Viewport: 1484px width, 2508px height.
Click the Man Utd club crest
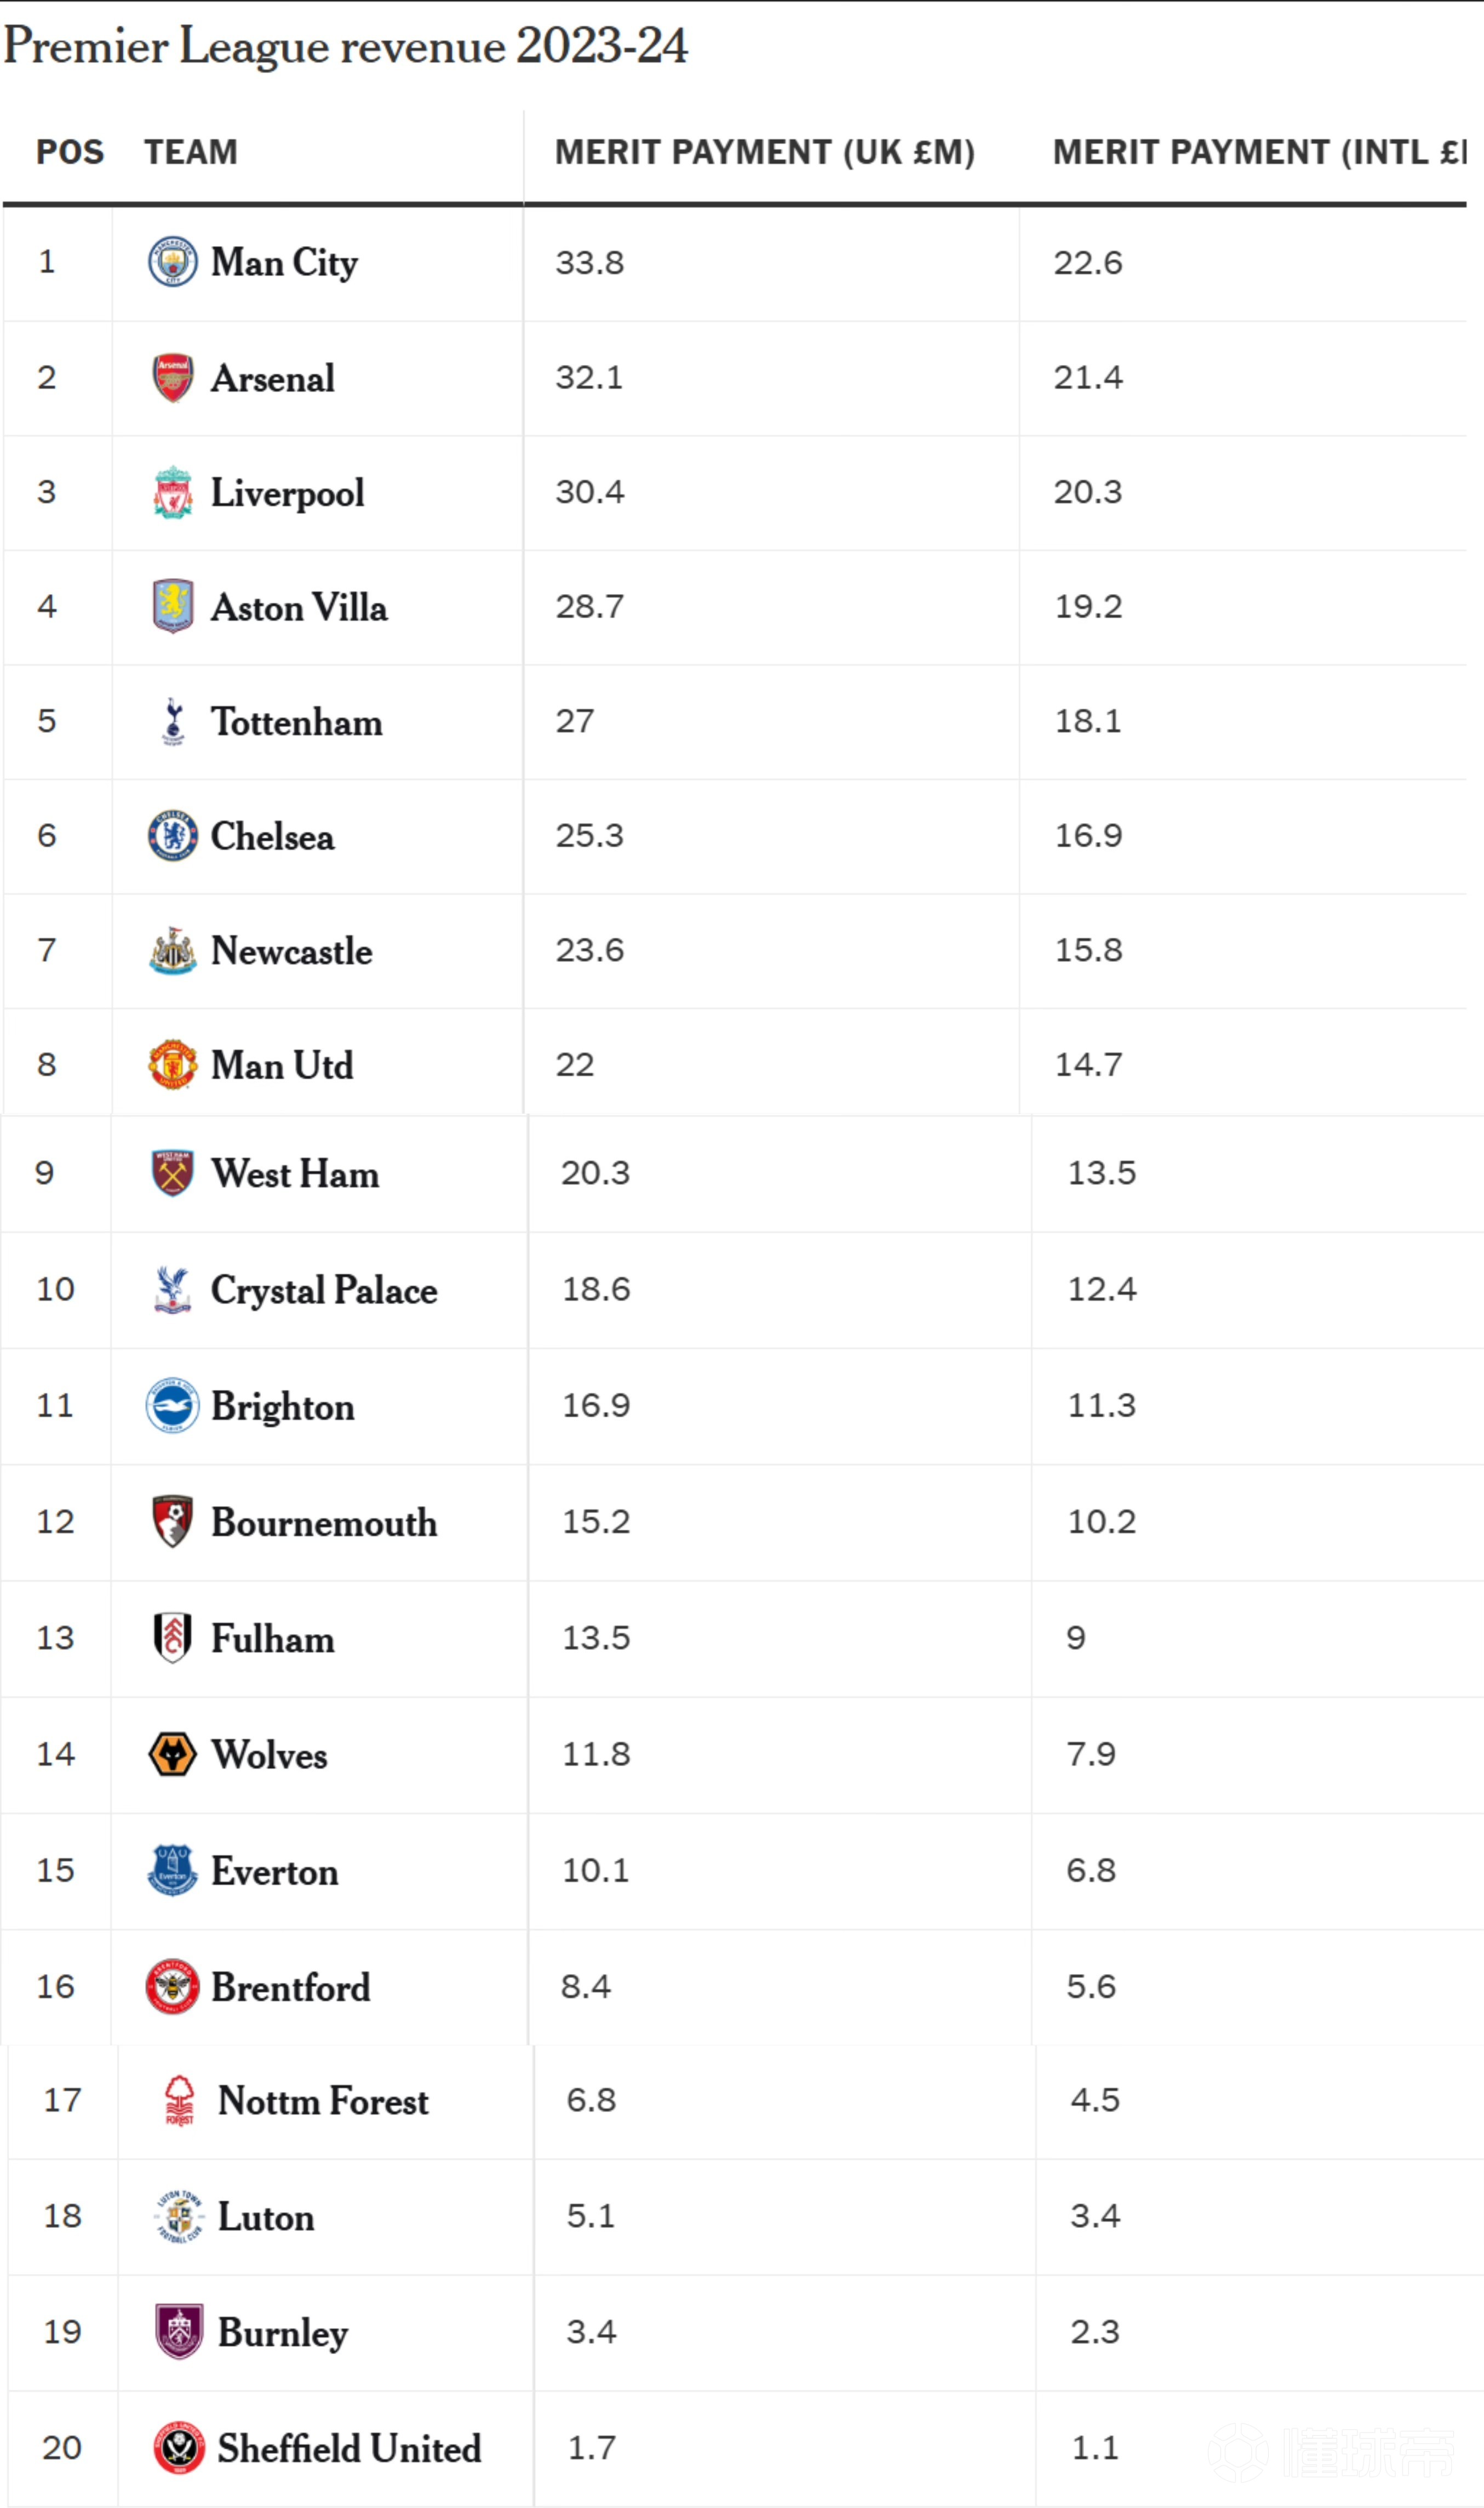(172, 1064)
